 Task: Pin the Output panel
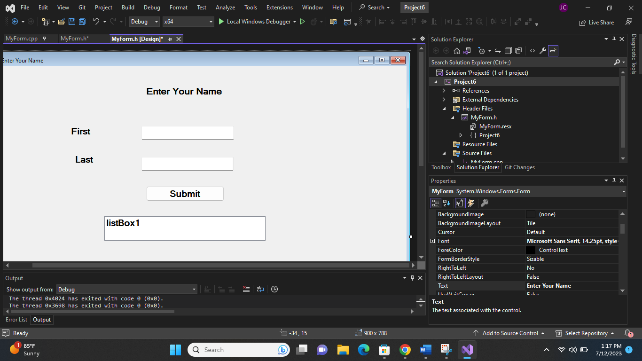pos(412,278)
